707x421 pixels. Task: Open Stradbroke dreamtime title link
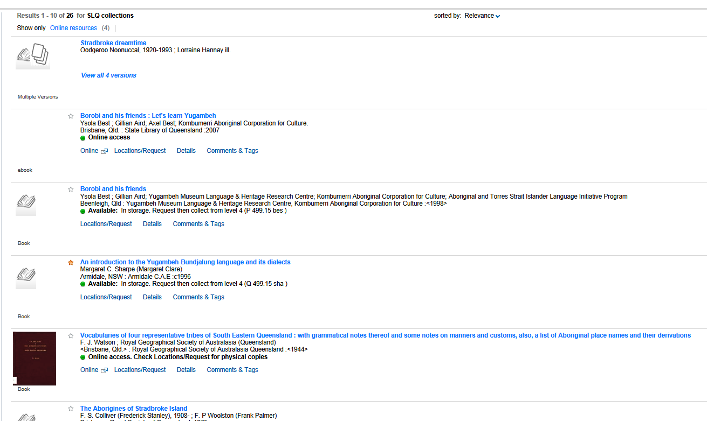(x=113, y=43)
